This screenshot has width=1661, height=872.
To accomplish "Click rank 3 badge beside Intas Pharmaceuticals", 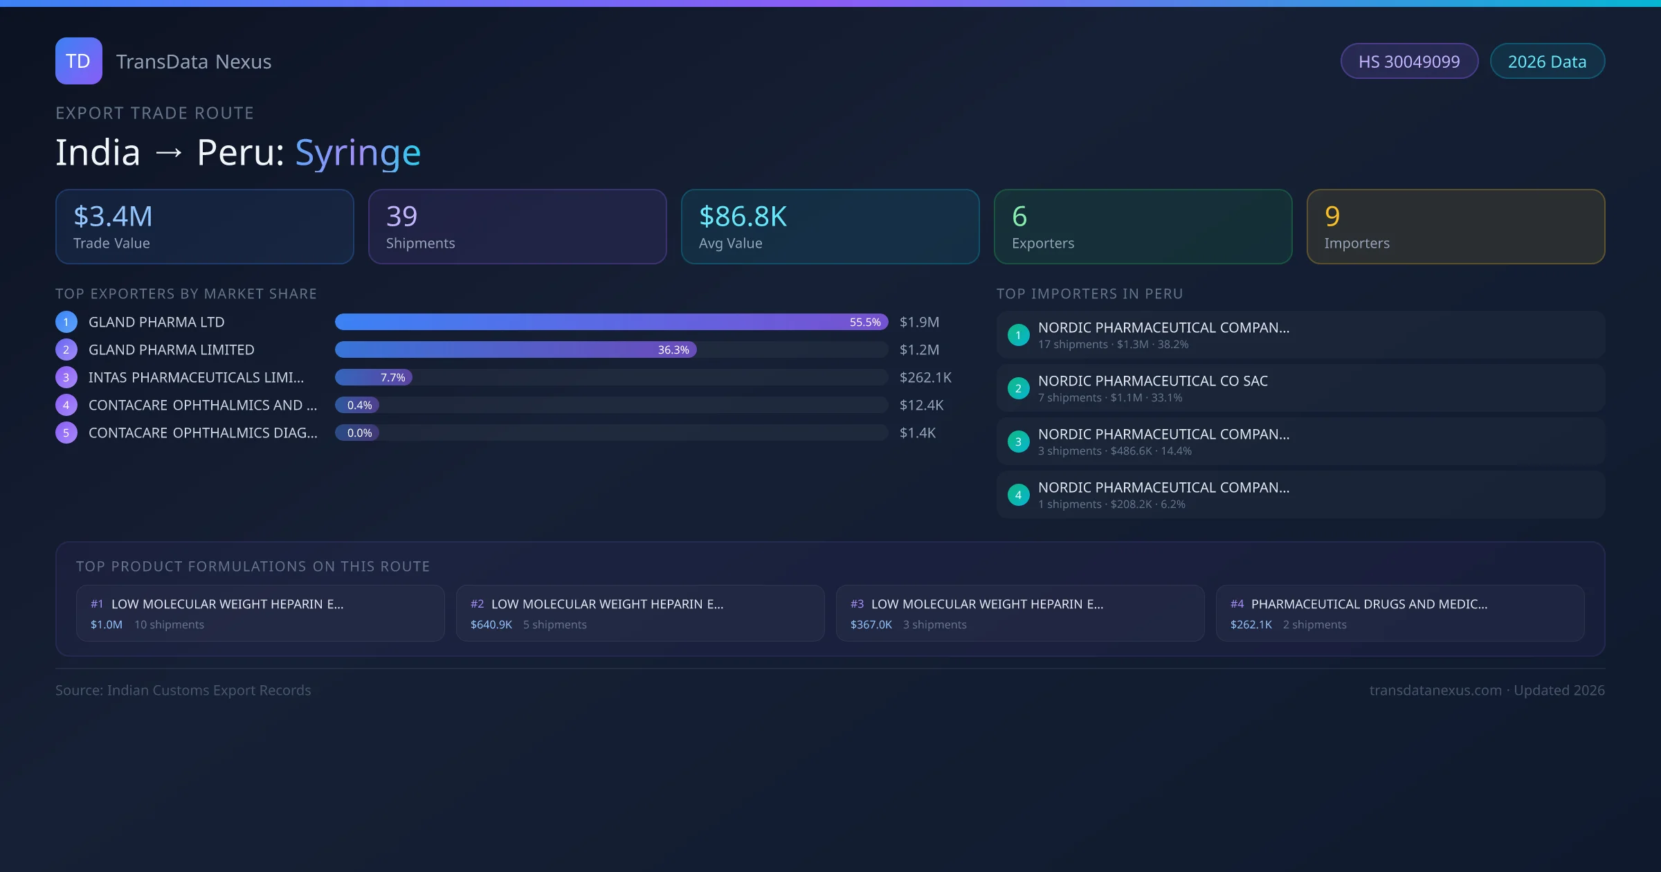I will 66,377.
